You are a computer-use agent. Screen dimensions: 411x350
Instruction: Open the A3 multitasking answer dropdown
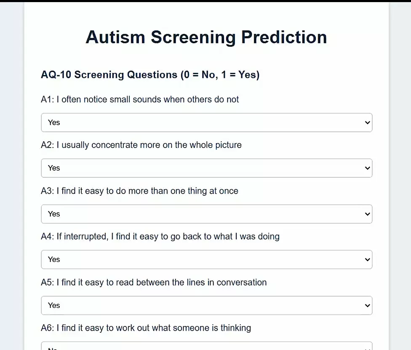(206, 214)
